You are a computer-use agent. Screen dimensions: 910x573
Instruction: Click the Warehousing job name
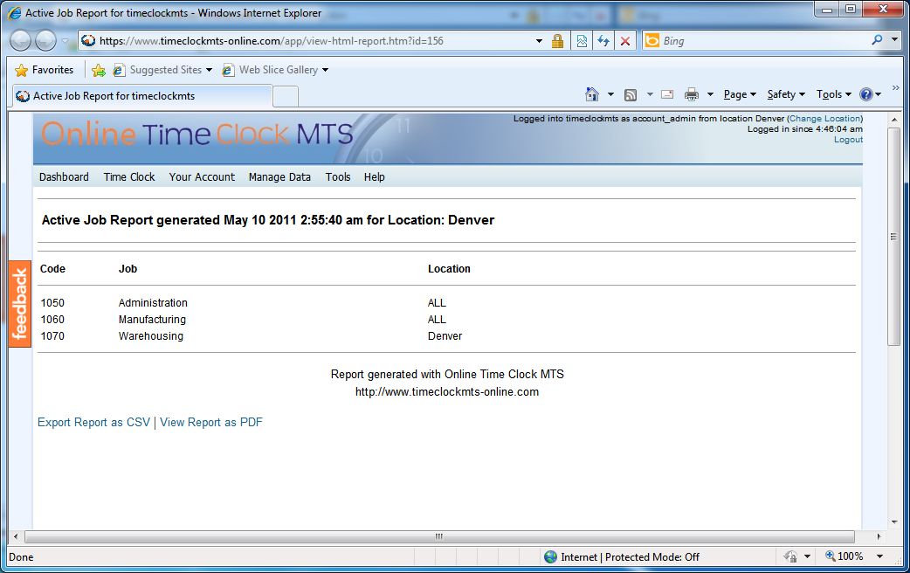click(x=151, y=336)
